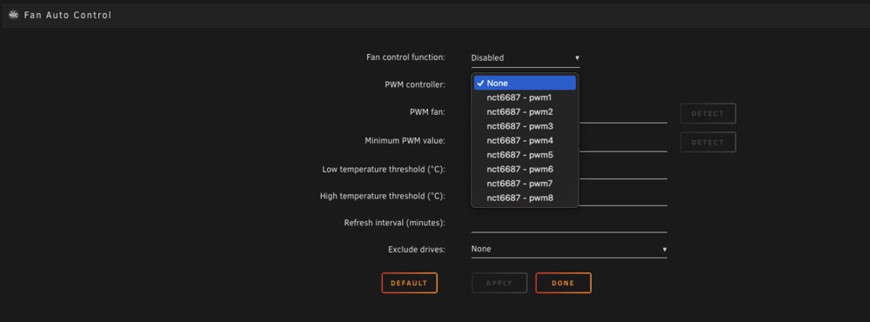This screenshot has width=870, height=322.
Task: Choose nct6687 - pwm8 option
Action: tap(525, 198)
